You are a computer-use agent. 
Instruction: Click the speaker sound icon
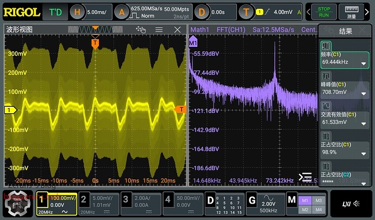(357, 204)
